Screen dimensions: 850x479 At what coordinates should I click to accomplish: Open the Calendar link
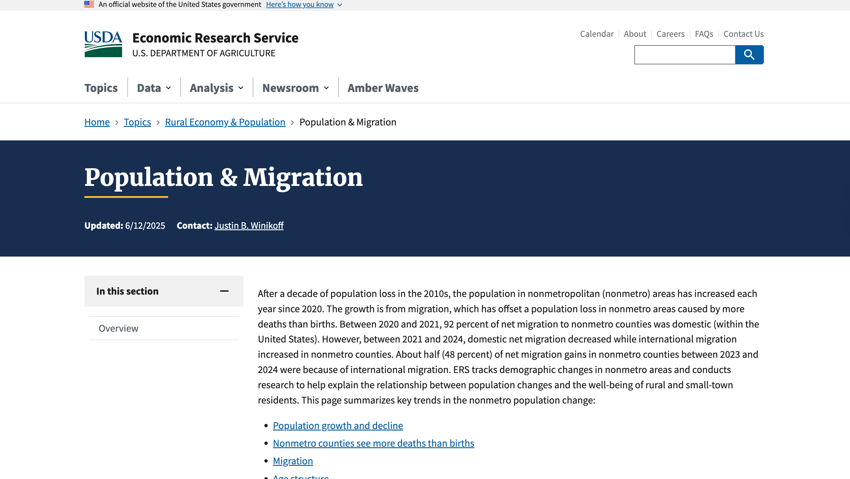[x=597, y=34]
